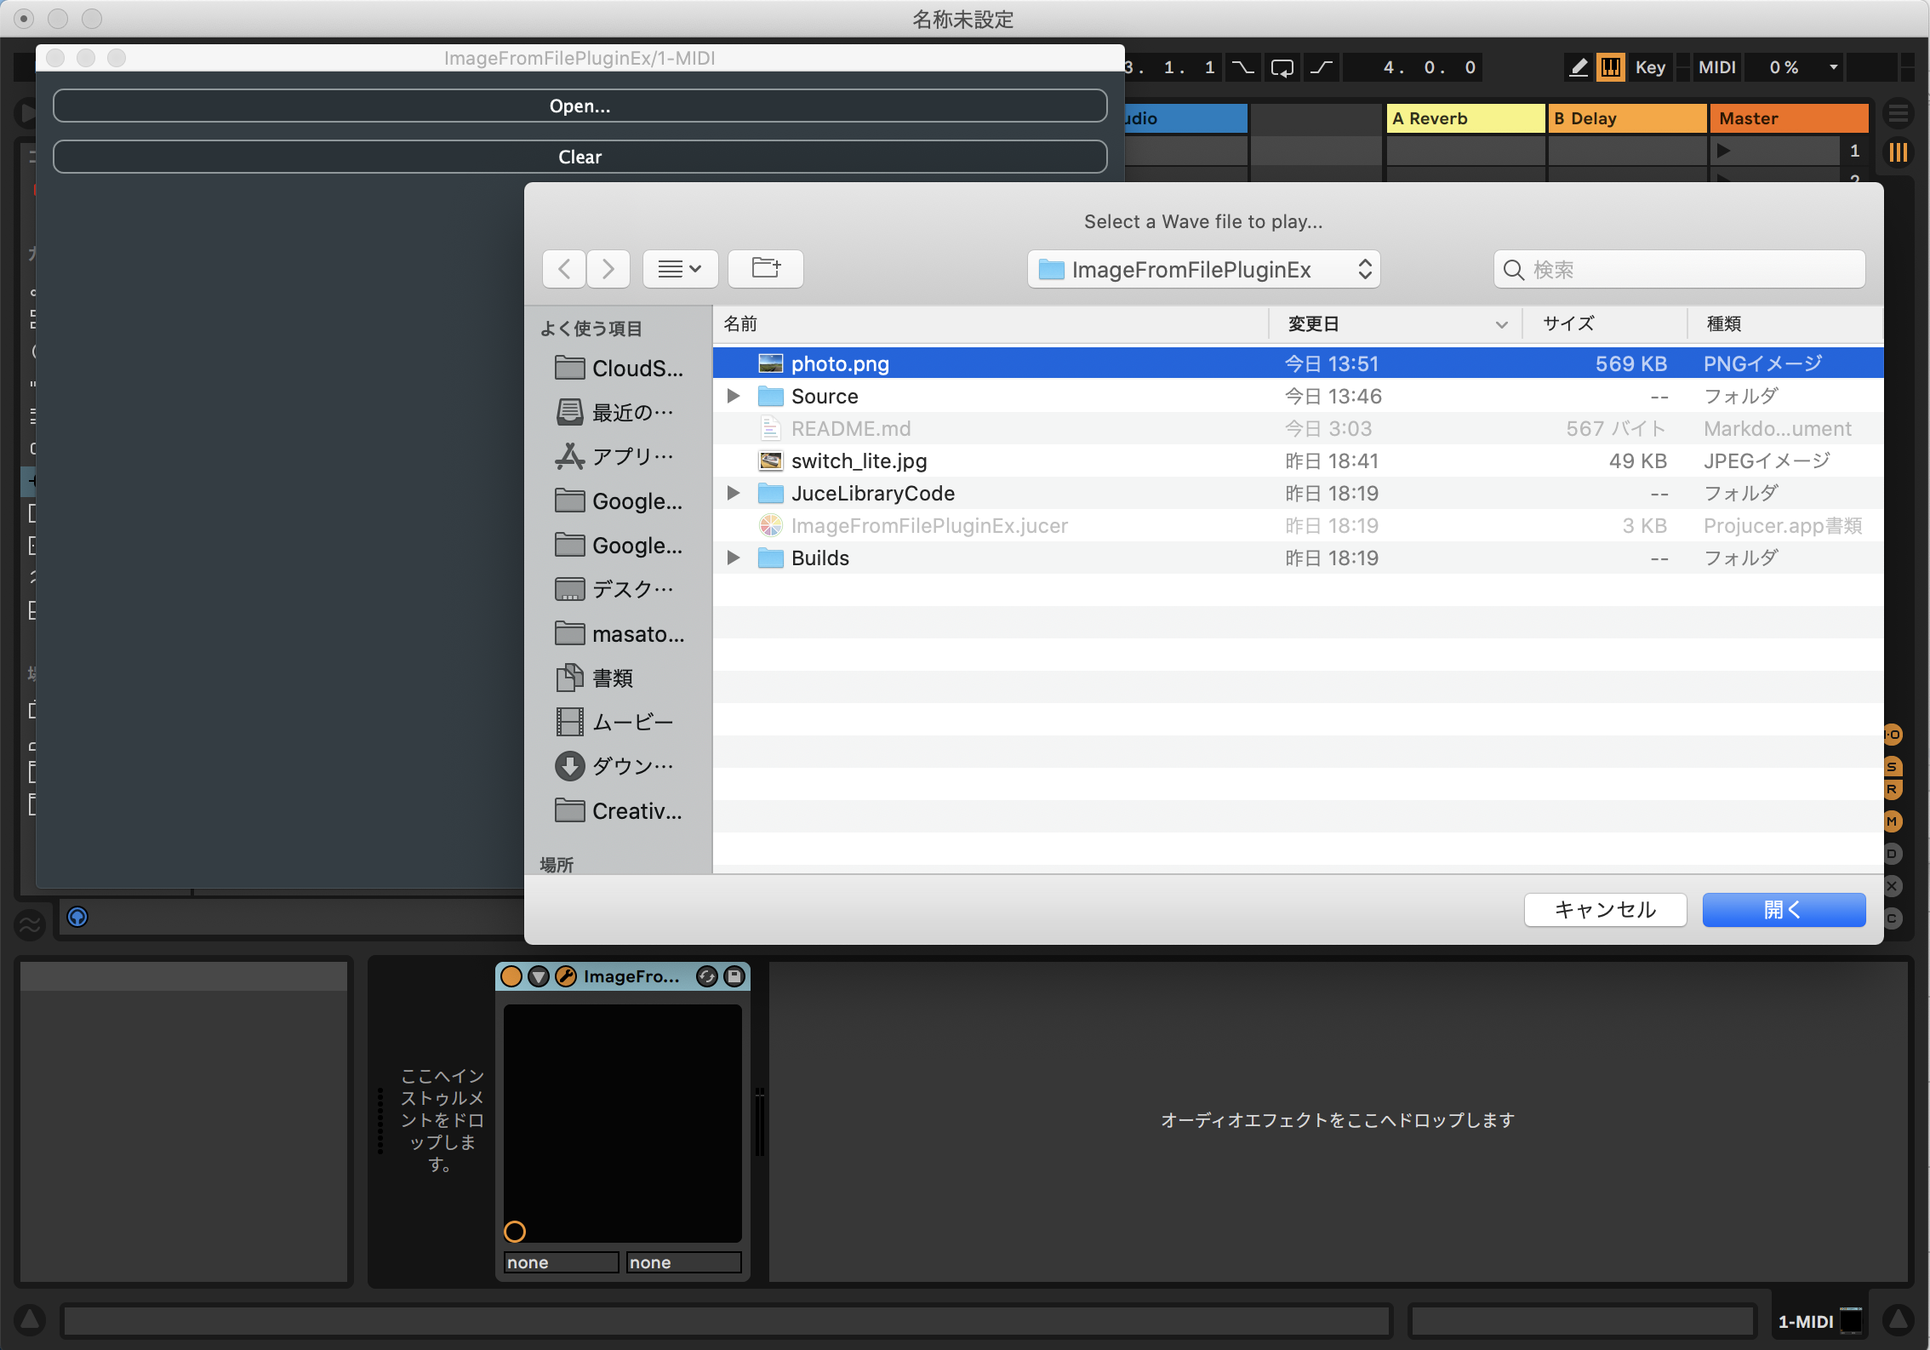This screenshot has height=1350, width=1930.
Task: Click the Clear button in the plugin window
Action: click(x=580, y=157)
